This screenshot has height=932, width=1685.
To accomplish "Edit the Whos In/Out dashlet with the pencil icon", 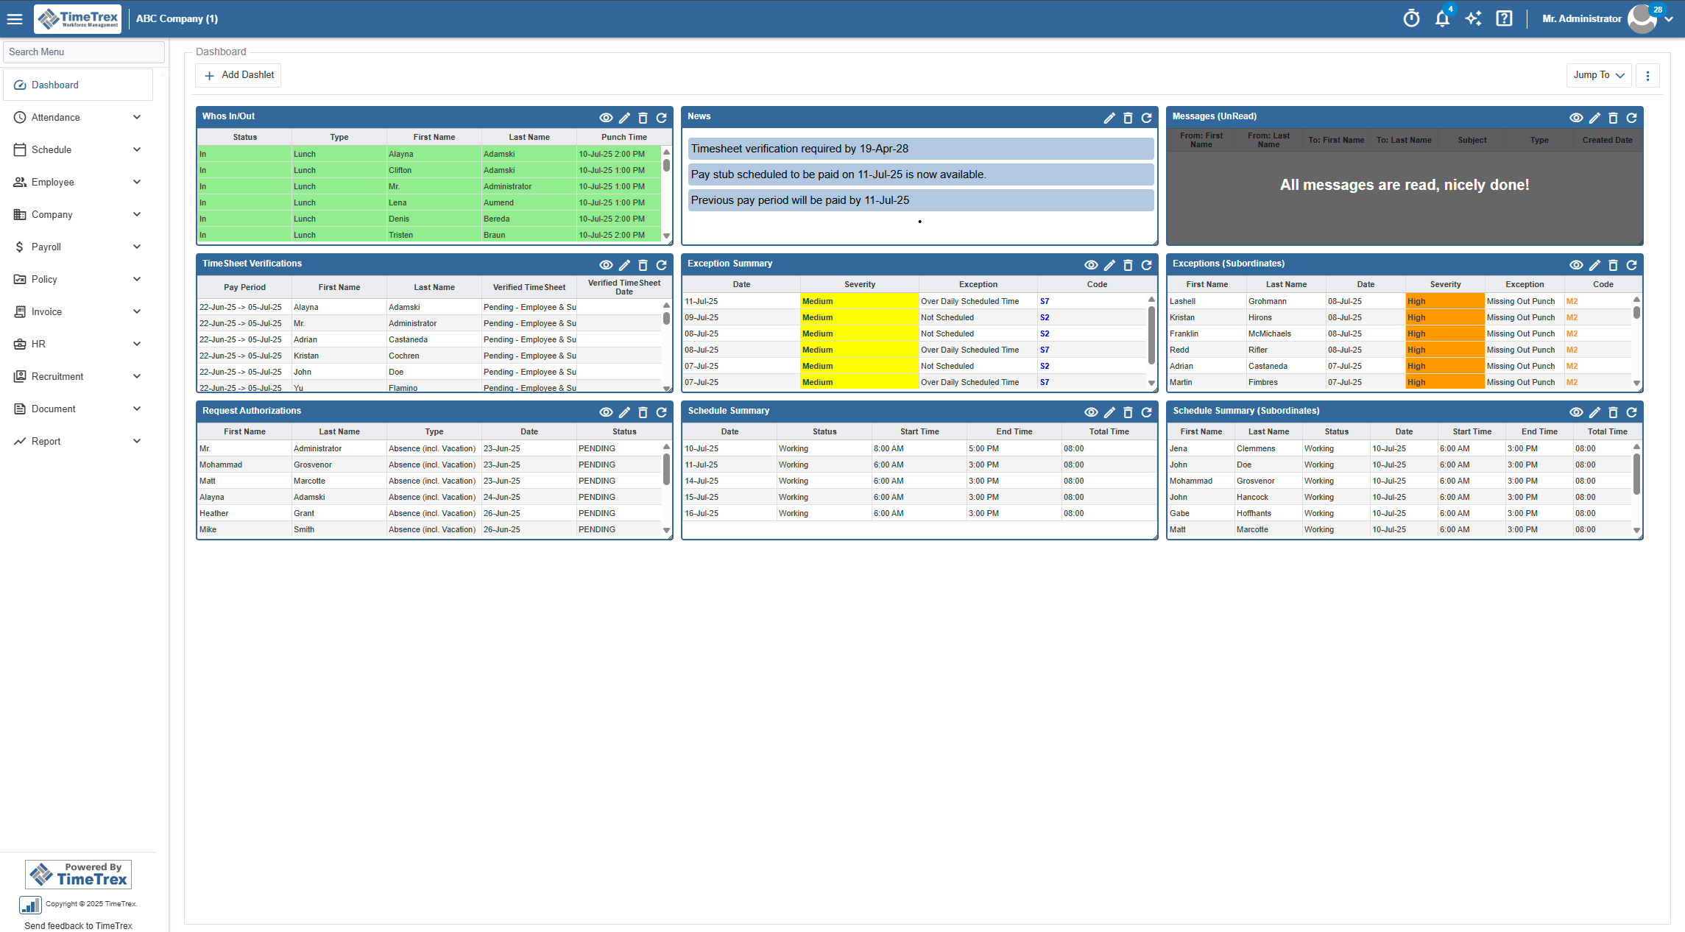I will point(624,117).
